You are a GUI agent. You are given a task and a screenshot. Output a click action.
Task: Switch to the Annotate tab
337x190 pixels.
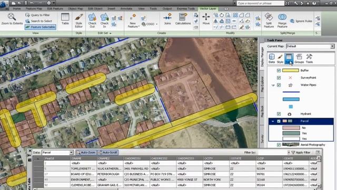click(x=126, y=8)
